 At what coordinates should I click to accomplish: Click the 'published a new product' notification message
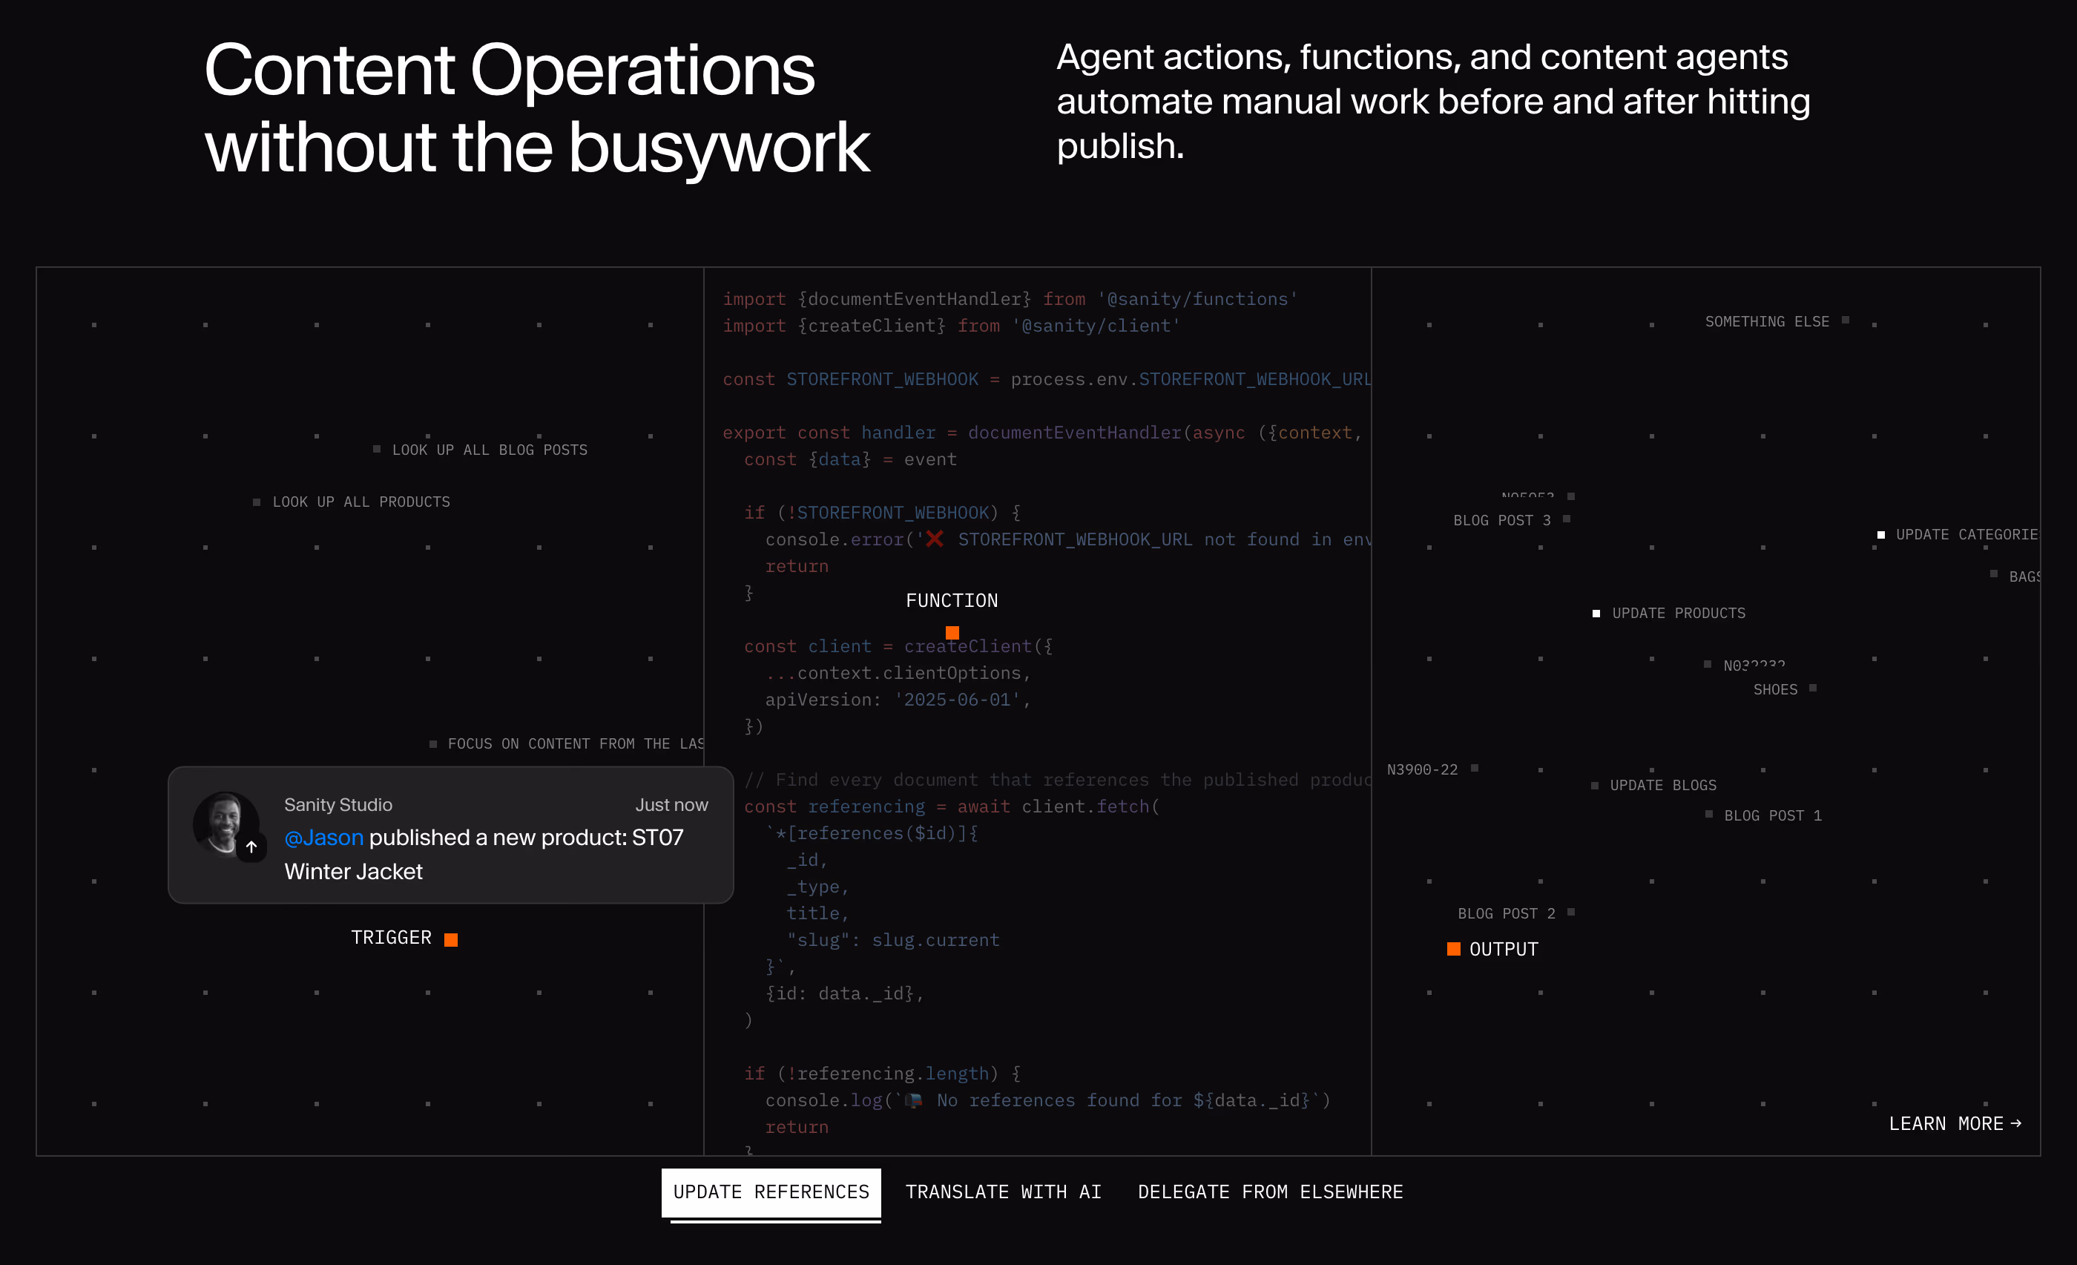point(484,854)
